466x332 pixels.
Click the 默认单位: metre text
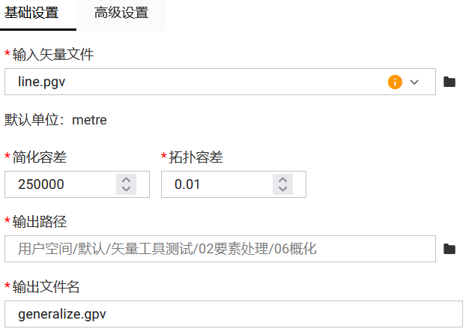click(55, 120)
